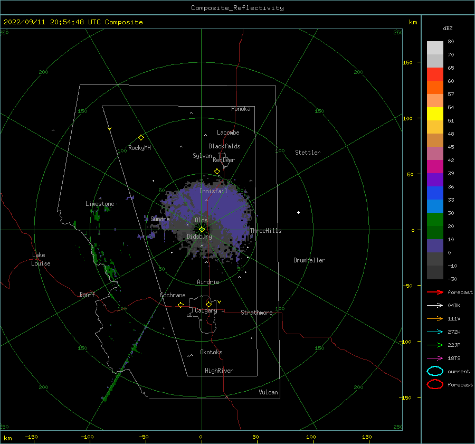Click the asterisk marker above Limestone

point(100,199)
